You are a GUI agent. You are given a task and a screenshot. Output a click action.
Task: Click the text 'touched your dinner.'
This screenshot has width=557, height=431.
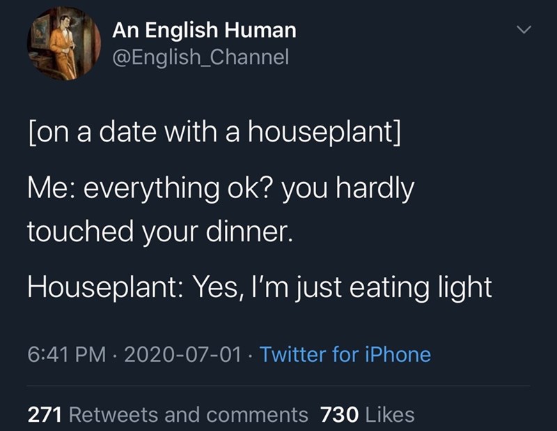(157, 232)
